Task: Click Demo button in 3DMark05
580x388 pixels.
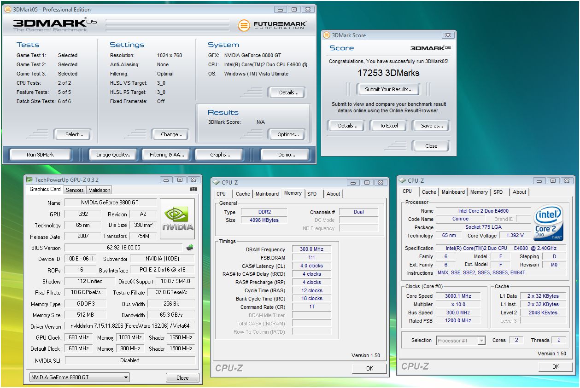Action: tap(286, 155)
